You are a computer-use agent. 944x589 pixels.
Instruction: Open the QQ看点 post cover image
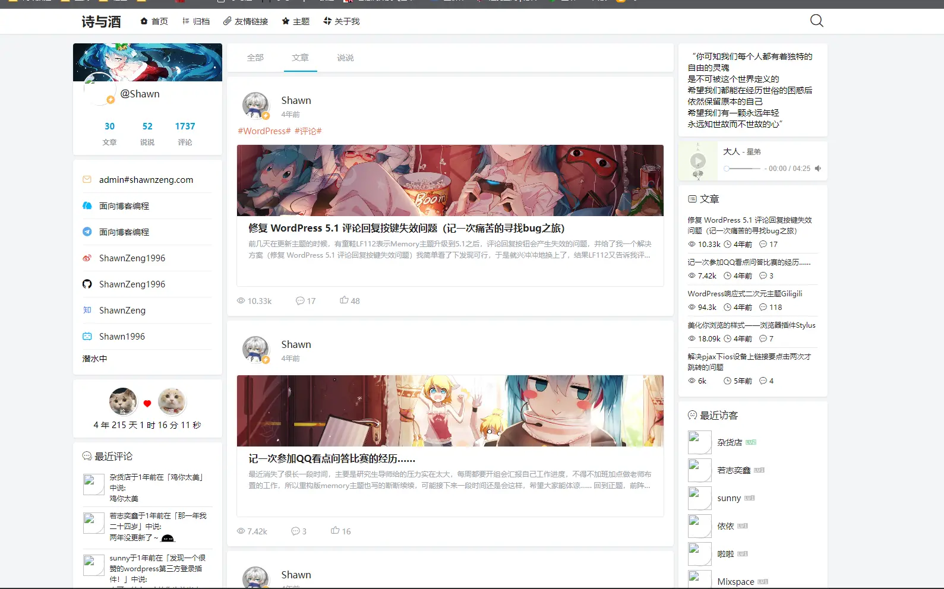(x=450, y=411)
